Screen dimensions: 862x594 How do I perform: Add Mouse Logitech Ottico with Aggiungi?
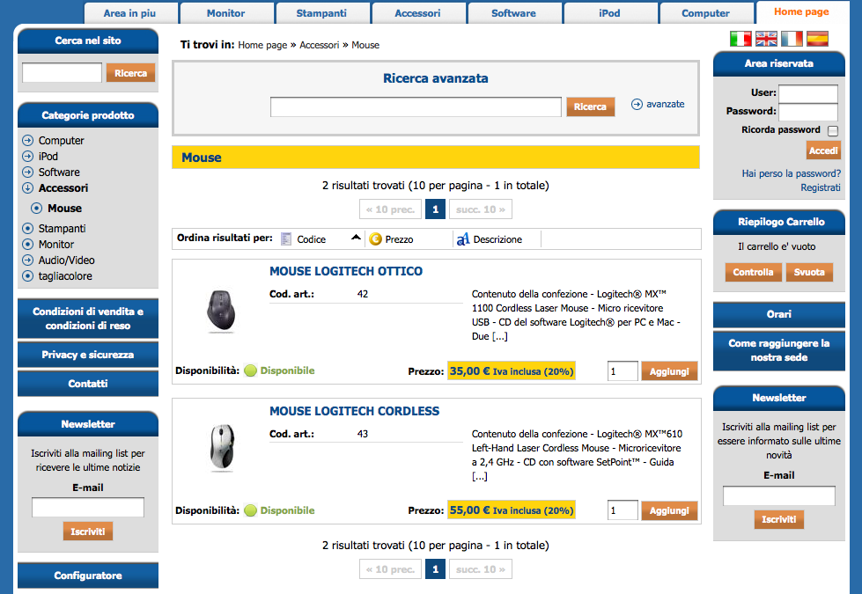(669, 371)
